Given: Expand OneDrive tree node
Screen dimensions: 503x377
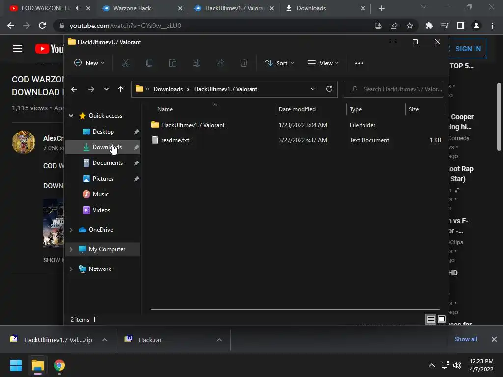Looking at the screenshot, I should (x=71, y=230).
